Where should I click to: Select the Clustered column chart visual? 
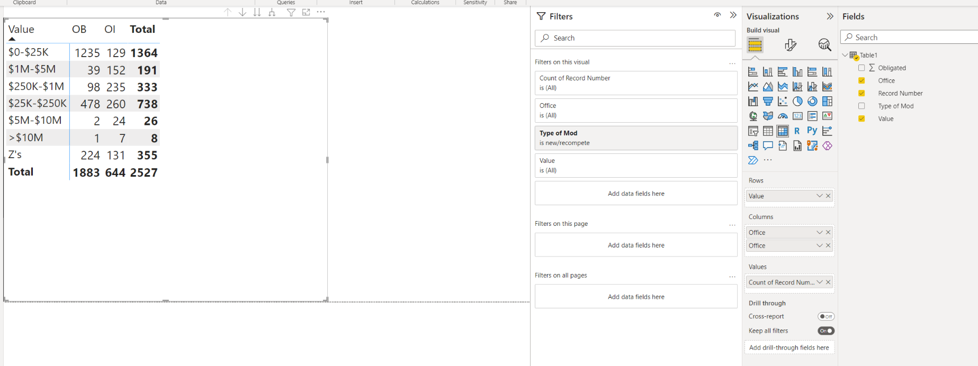coord(797,72)
